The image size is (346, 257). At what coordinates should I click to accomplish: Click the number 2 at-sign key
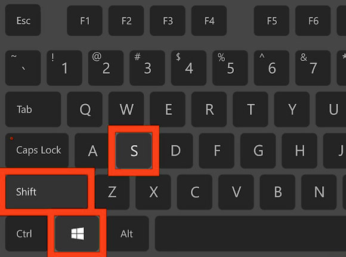click(x=106, y=68)
